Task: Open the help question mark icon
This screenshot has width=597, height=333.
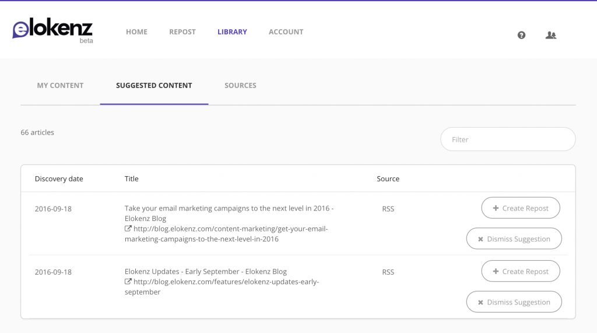Action: [x=521, y=35]
